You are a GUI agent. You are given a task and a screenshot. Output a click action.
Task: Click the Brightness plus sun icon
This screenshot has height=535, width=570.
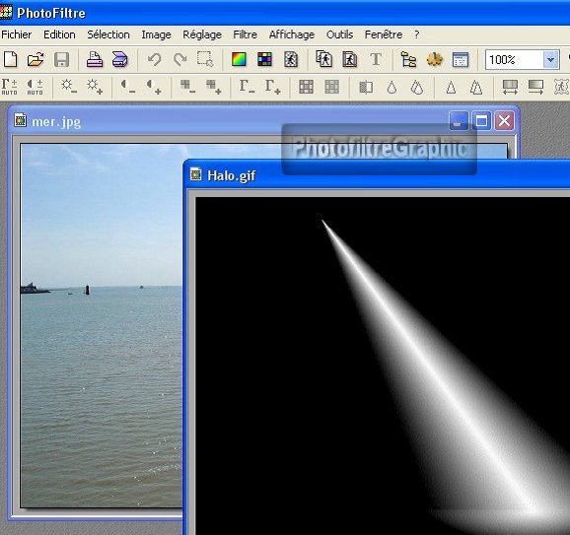pyautogui.click(x=95, y=87)
